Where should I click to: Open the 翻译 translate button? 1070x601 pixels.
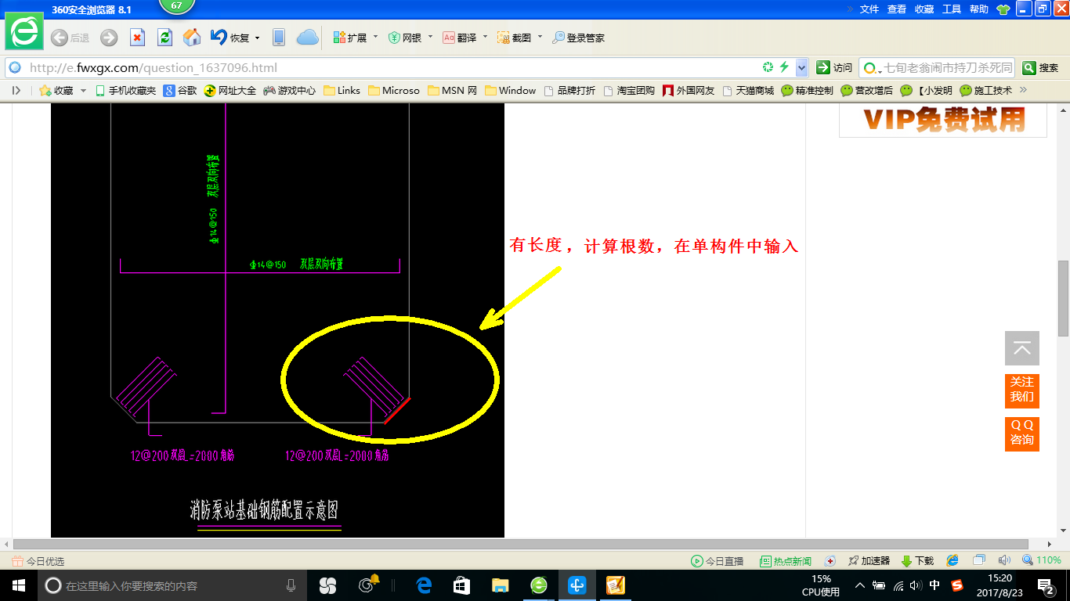coord(460,38)
